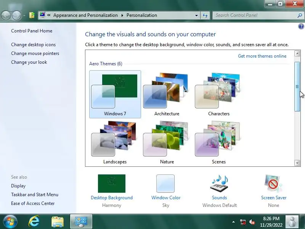Open Control Panel Home
Screen dimensions: 305x229
32,31
